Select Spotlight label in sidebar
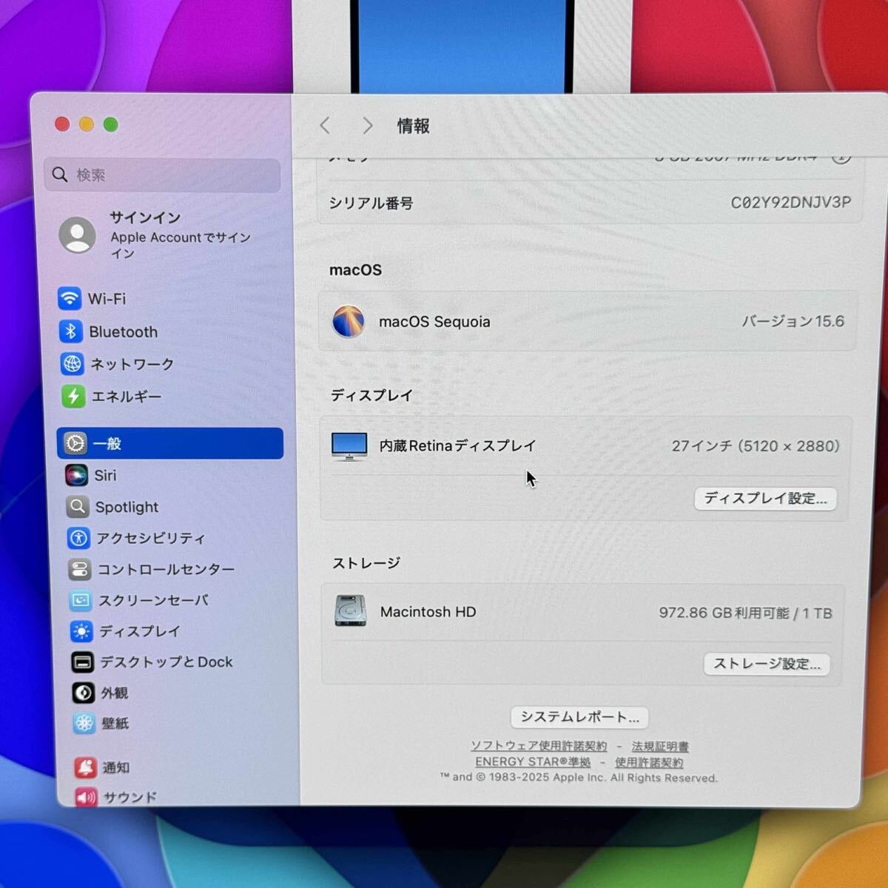888x888 pixels. pos(127,507)
